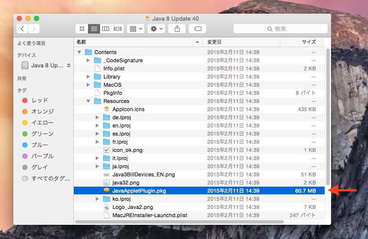368x239 pixels.
Task: Expand the de.lproj folder
Action: click(97, 117)
